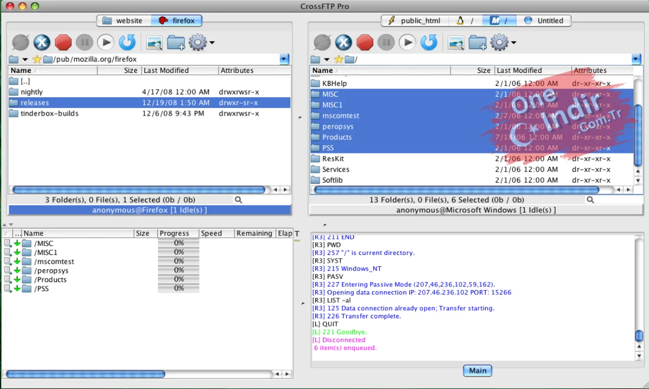Click the [..] parent directory row
This screenshot has width=649, height=389.
pos(149,81)
